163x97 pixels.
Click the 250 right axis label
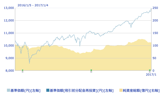155,8
